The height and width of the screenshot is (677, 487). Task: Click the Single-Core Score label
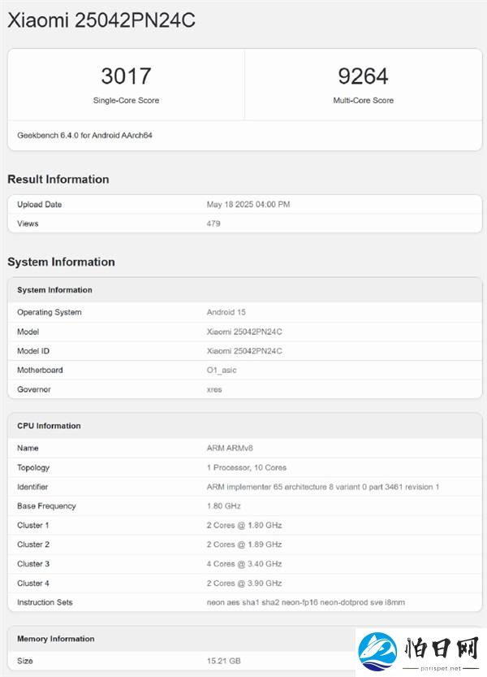pos(126,100)
